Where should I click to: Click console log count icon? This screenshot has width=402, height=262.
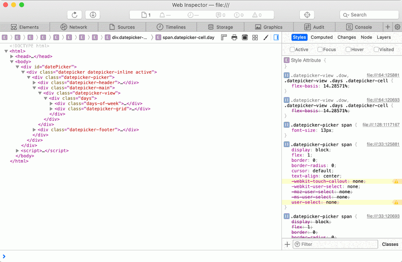(x=218, y=15)
